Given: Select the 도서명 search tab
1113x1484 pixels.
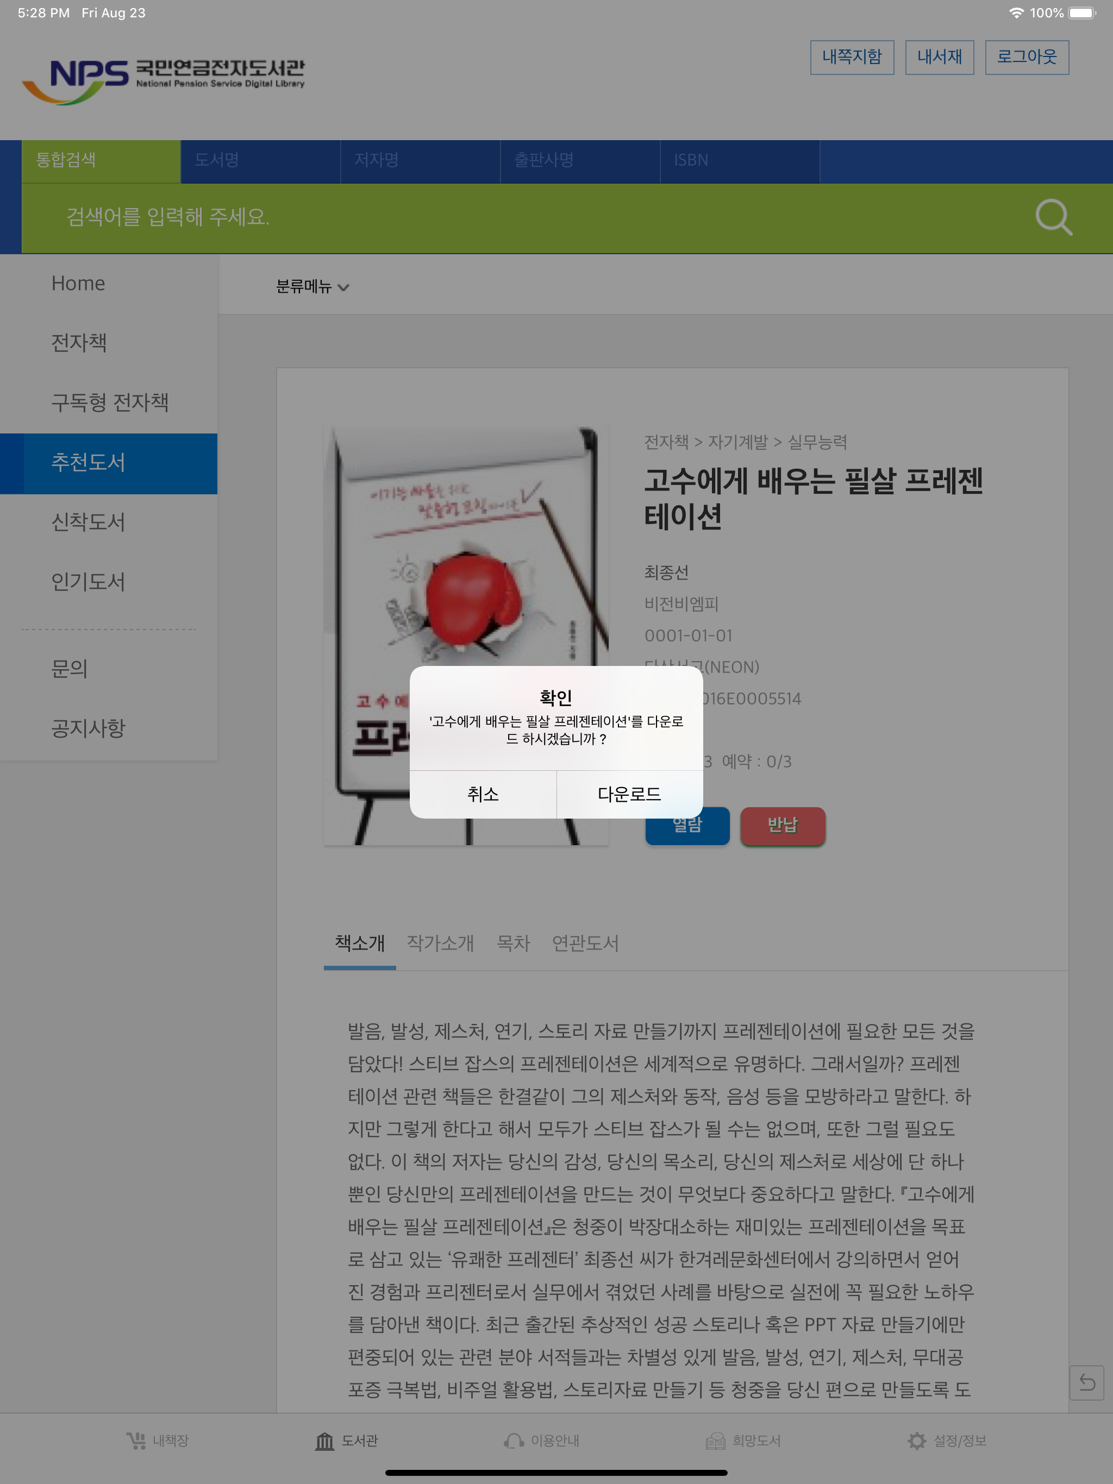Looking at the screenshot, I should coord(260,161).
